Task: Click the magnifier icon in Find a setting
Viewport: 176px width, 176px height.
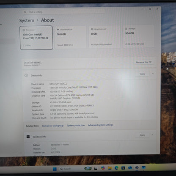Action: click(x=25, y=12)
